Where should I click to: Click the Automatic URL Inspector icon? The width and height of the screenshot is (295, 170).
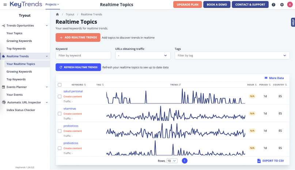click(4, 102)
